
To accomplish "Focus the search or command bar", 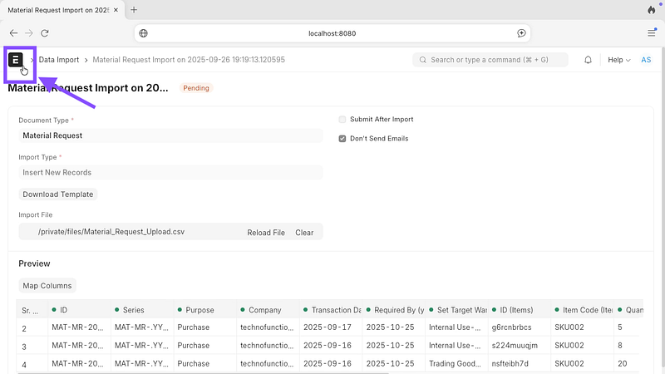I will (x=490, y=60).
